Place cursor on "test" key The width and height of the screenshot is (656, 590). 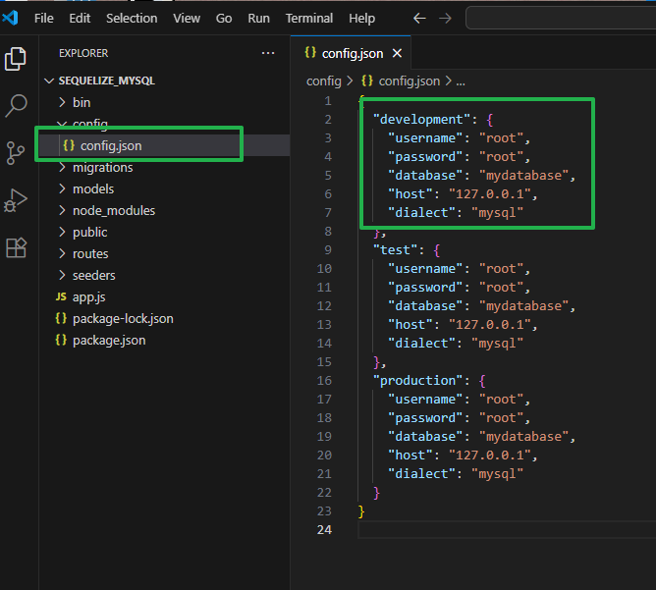point(395,250)
